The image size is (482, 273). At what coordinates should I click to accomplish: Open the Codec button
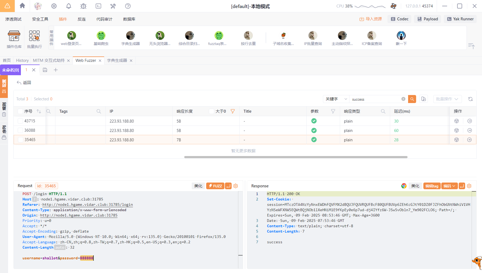[399, 19]
